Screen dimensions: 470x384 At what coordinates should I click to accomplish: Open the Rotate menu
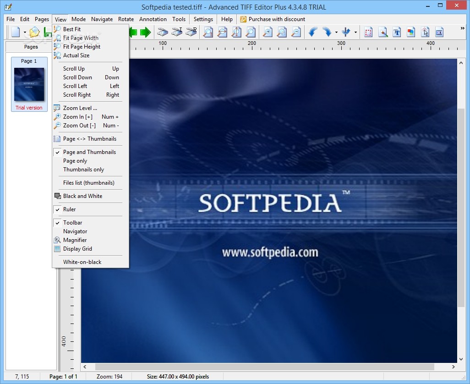pyautogui.click(x=126, y=19)
